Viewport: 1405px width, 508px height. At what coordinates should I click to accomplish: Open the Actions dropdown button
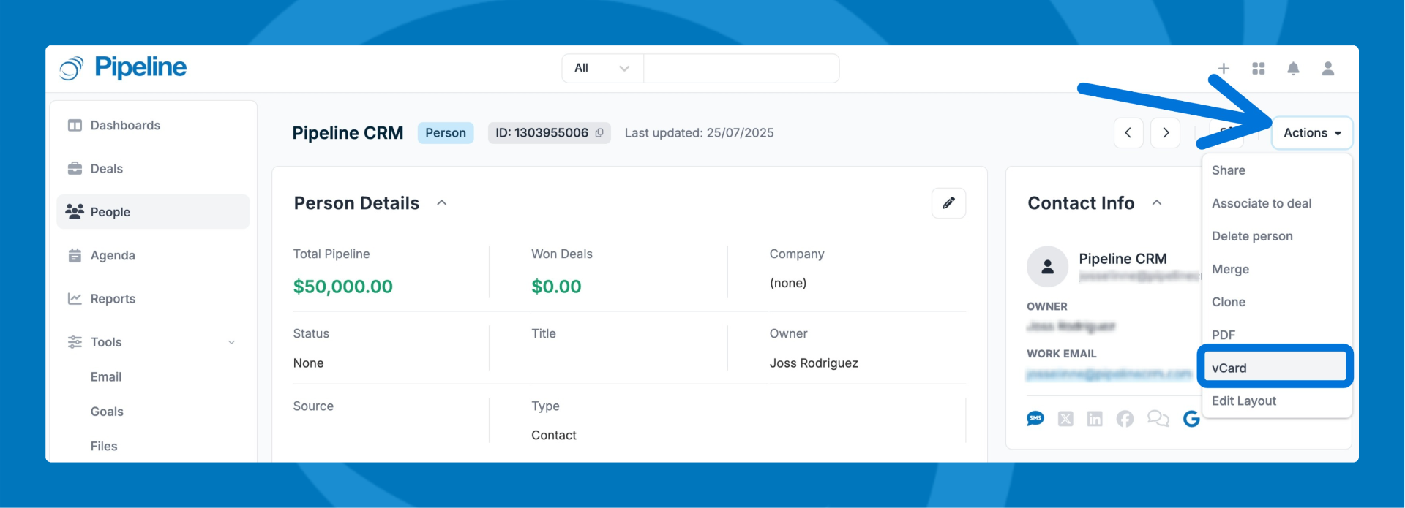pos(1312,133)
